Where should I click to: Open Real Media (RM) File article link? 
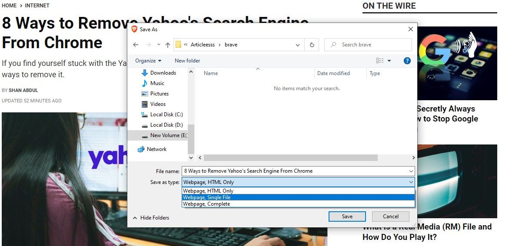tap(427, 232)
